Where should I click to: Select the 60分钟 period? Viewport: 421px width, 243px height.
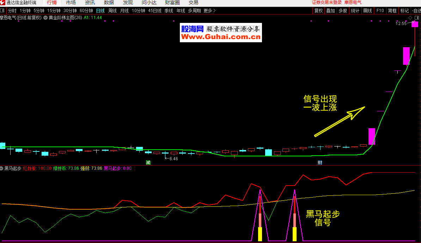pos(86,11)
